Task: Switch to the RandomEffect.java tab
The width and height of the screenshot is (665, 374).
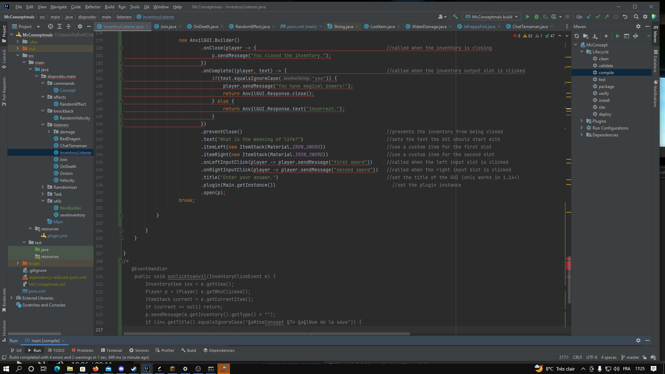Action: (x=252, y=26)
